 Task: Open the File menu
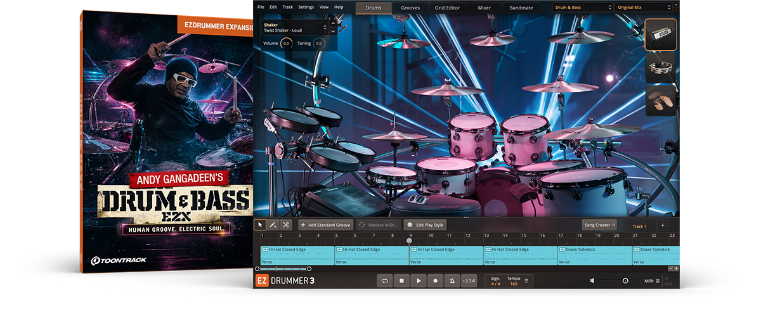pyautogui.click(x=260, y=7)
